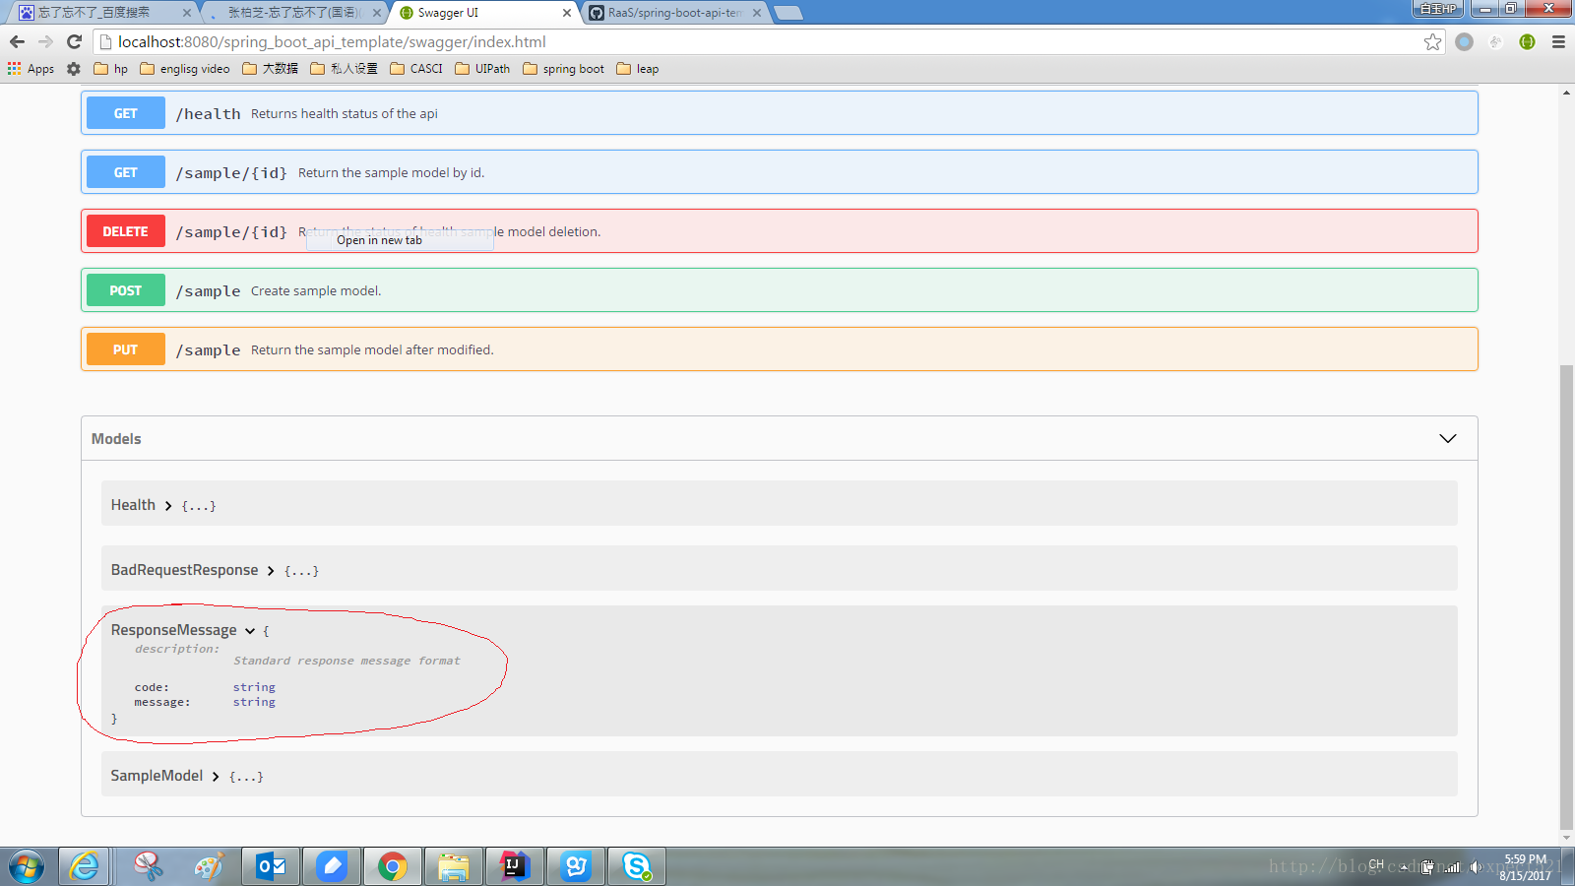Click the gray-blue circle extension icon
The height and width of the screenshot is (886, 1575).
pyautogui.click(x=1464, y=41)
